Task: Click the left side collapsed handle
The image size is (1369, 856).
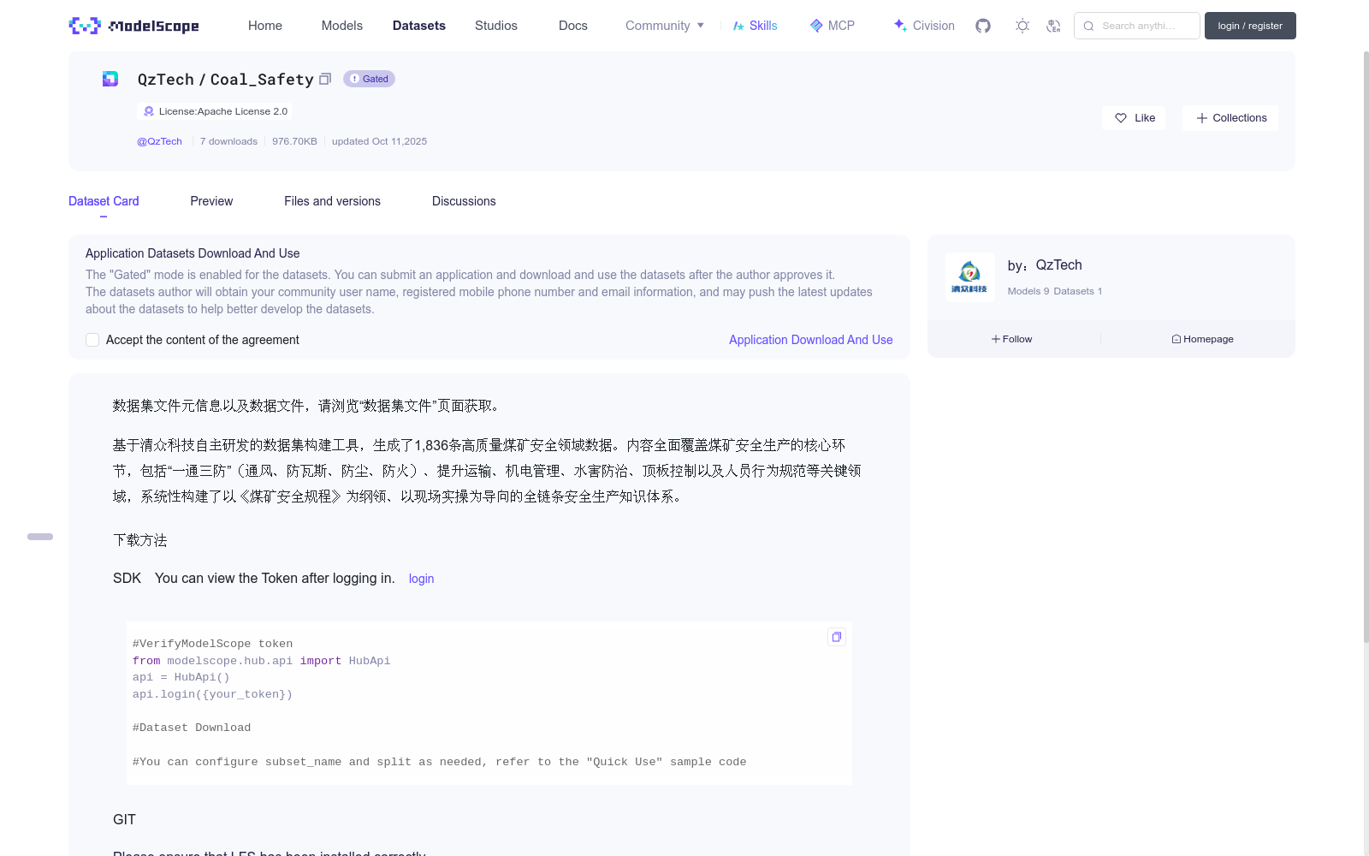Action: (40, 537)
